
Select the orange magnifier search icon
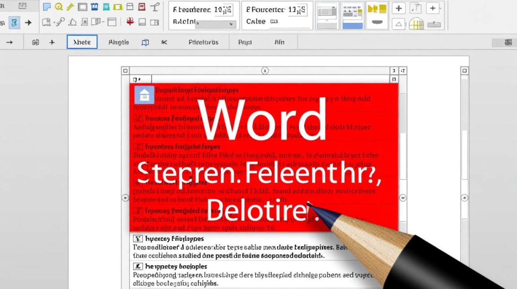(58, 7)
